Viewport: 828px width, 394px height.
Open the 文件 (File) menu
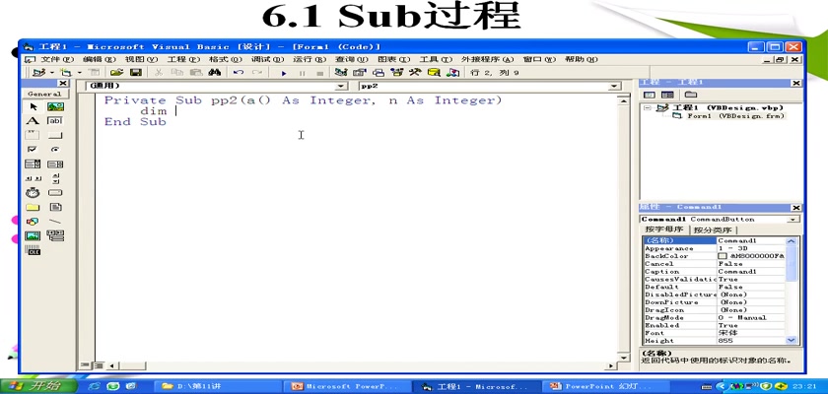click(57, 59)
